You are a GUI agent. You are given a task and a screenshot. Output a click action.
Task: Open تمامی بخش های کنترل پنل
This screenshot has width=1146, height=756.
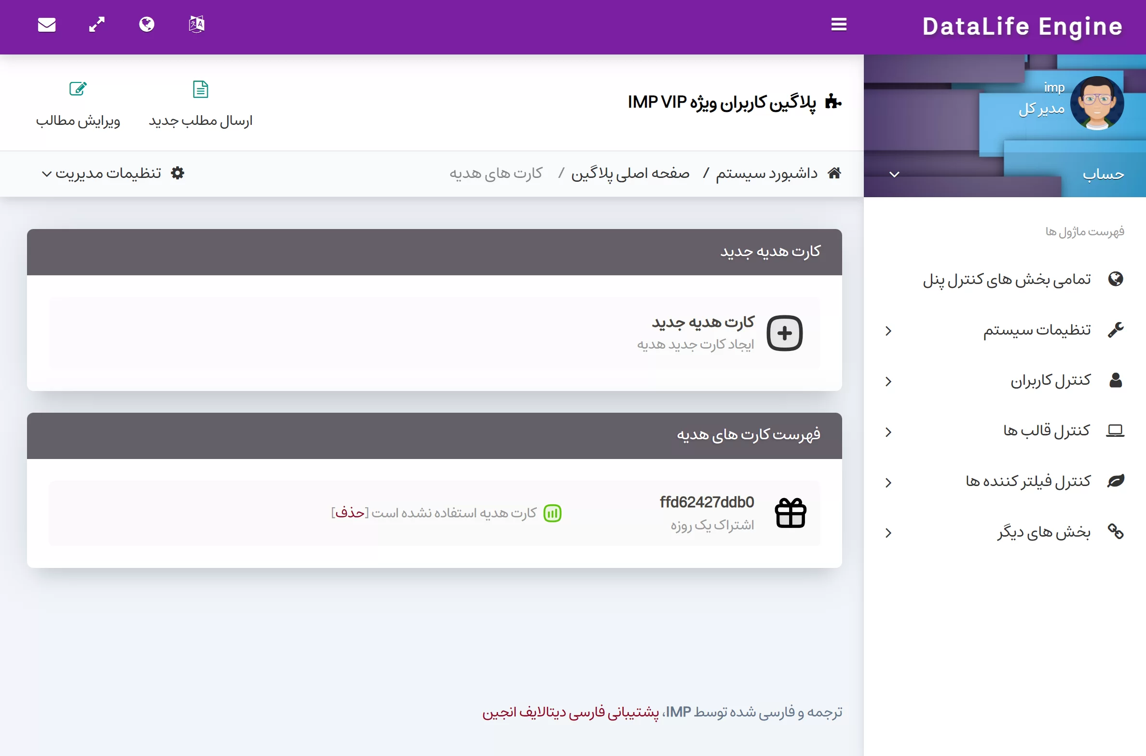click(x=1007, y=279)
